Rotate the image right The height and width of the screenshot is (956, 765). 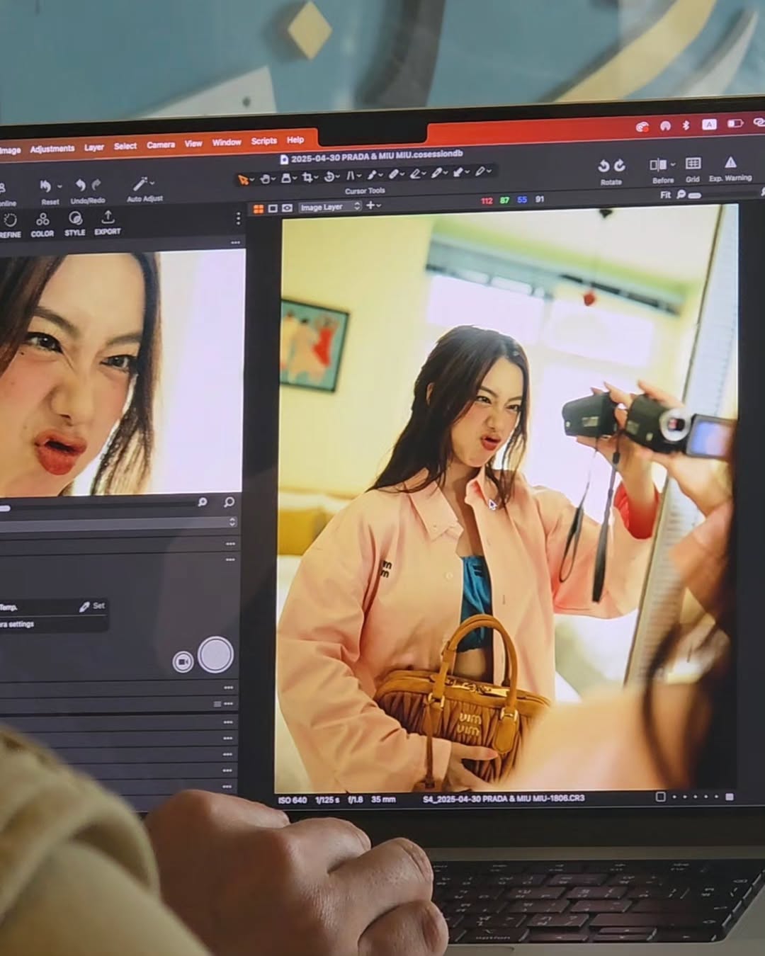pyautogui.click(x=620, y=165)
